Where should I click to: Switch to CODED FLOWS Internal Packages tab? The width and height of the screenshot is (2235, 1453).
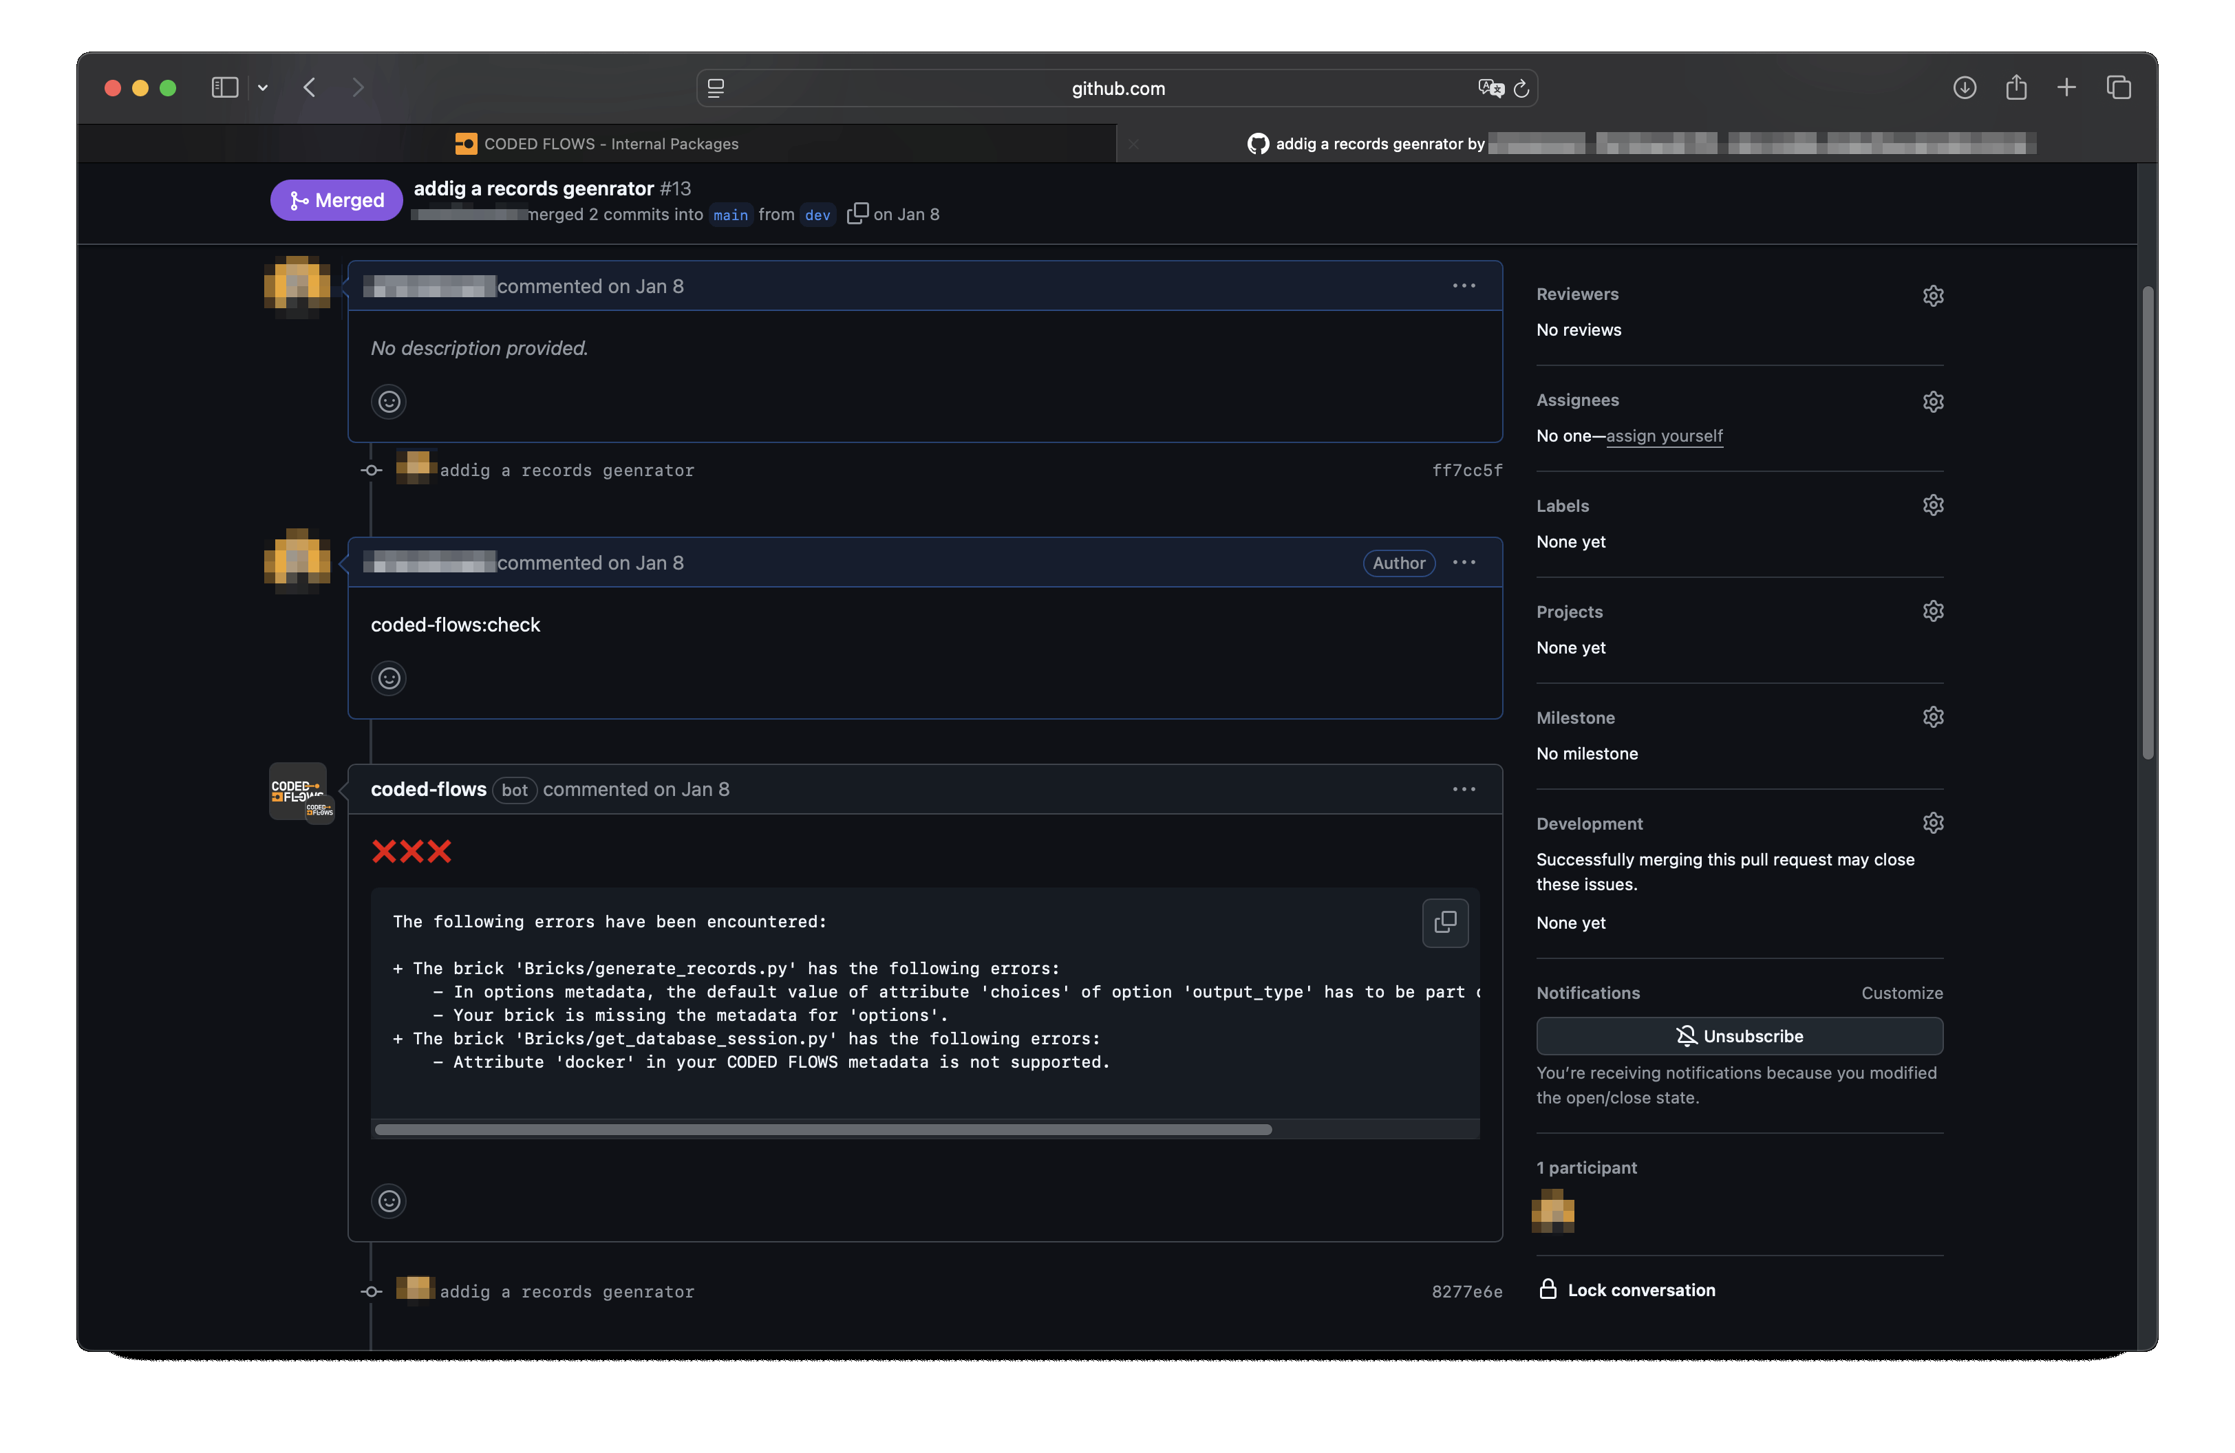[x=597, y=144]
